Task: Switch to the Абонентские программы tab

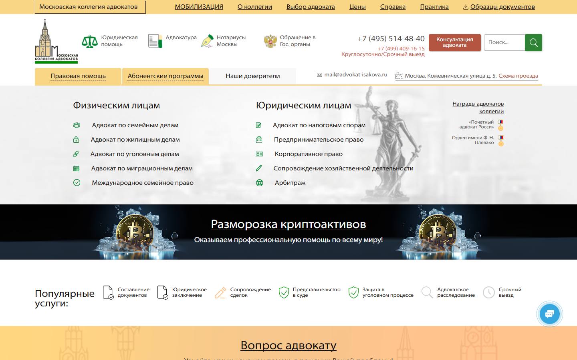Action: pyautogui.click(x=165, y=76)
